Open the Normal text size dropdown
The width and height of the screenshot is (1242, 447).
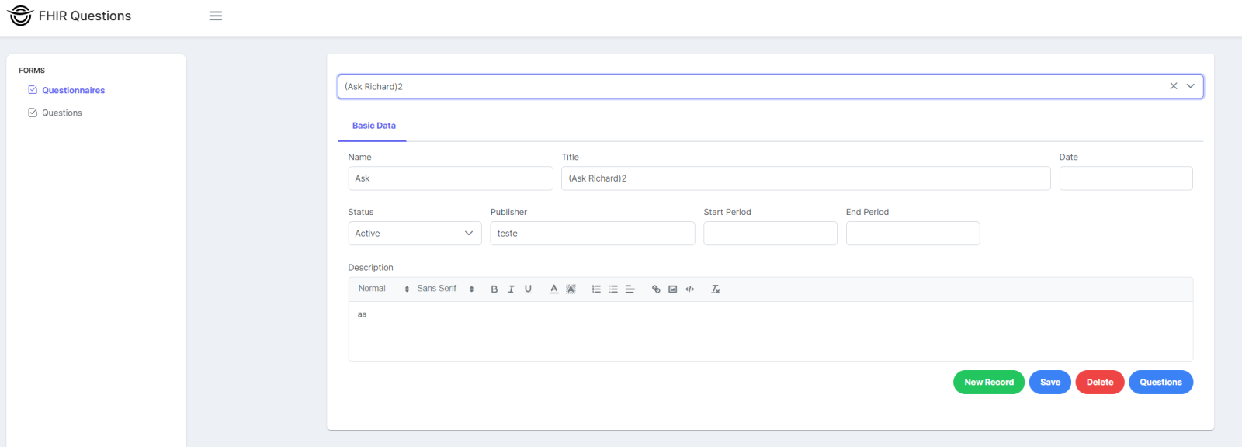(x=383, y=289)
